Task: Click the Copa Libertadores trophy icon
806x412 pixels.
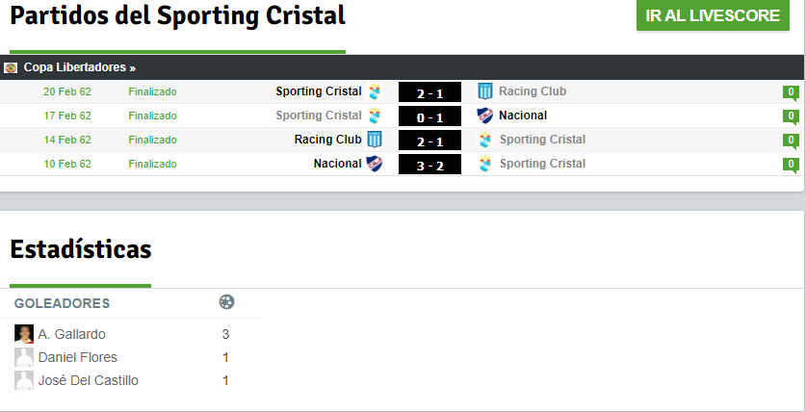Action: tap(11, 67)
